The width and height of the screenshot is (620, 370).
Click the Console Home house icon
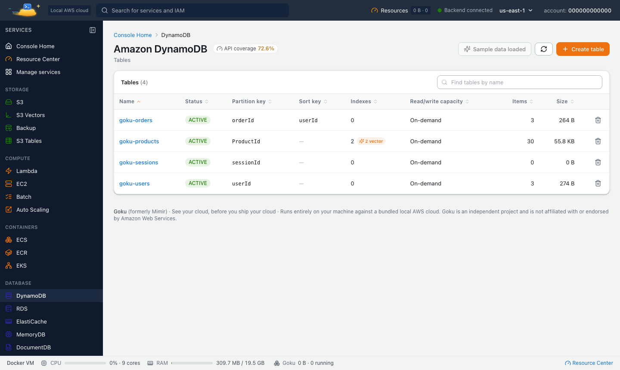tap(9, 46)
